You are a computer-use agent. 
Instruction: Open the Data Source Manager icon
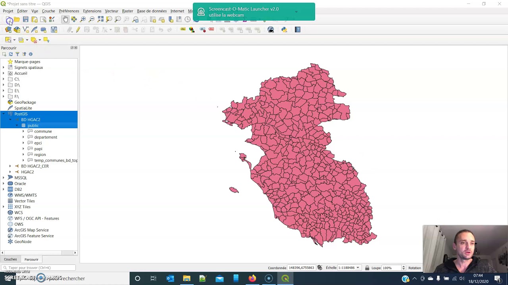[8, 30]
